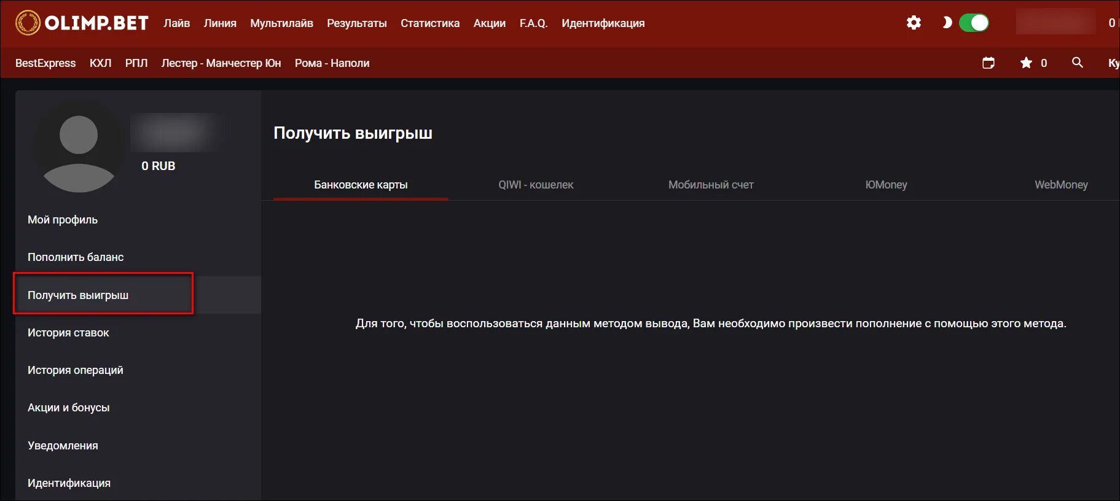Image resolution: width=1120 pixels, height=501 pixels.
Task: Open the calendar icon in subheader
Action: click(989, 63)
